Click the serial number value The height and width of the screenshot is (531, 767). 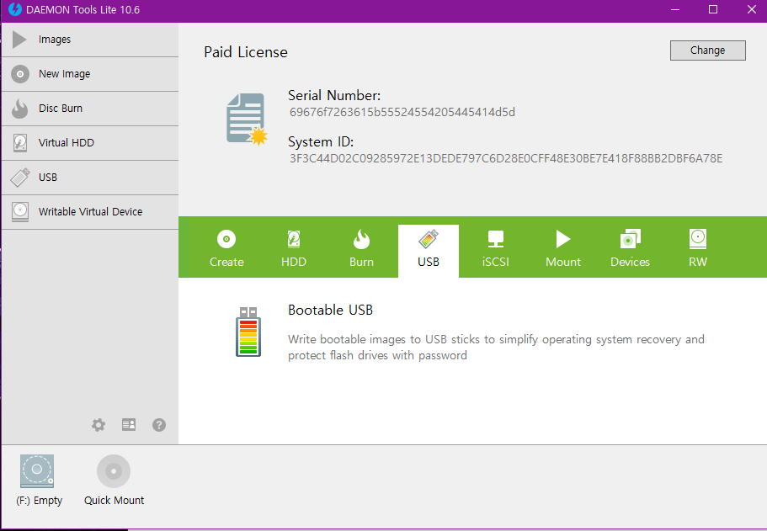402,113
